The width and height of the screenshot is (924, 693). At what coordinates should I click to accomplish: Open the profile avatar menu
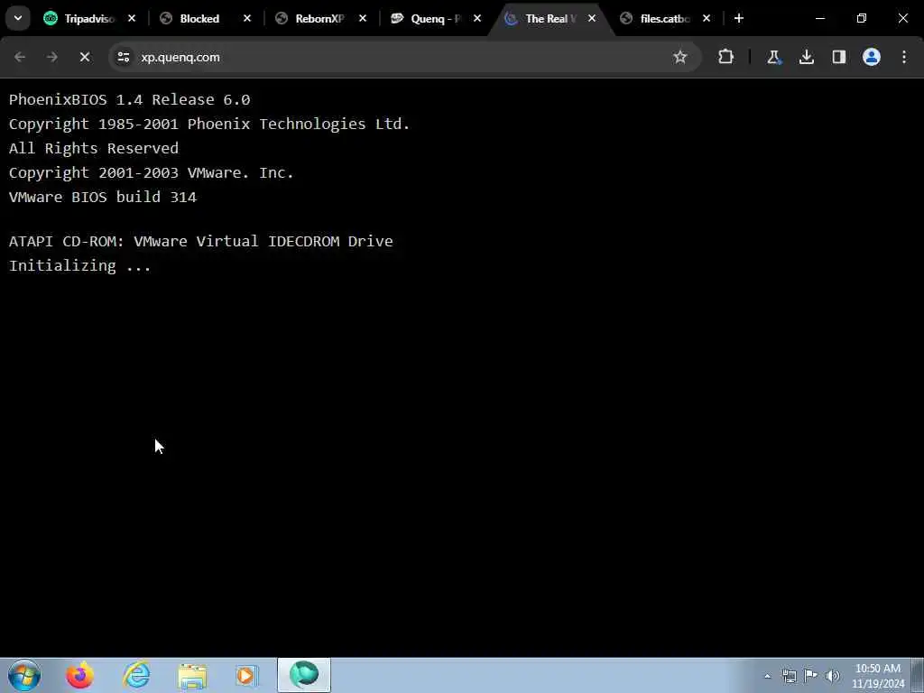871,57
